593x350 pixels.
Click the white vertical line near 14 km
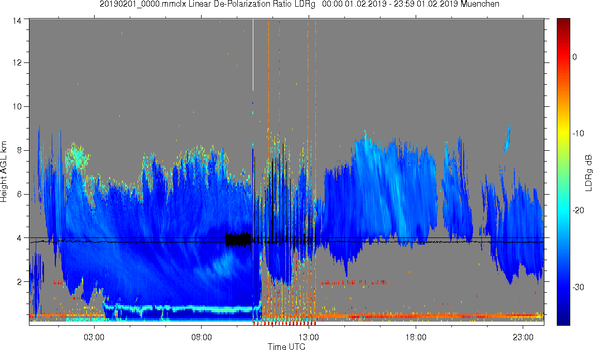pos(253,55)
